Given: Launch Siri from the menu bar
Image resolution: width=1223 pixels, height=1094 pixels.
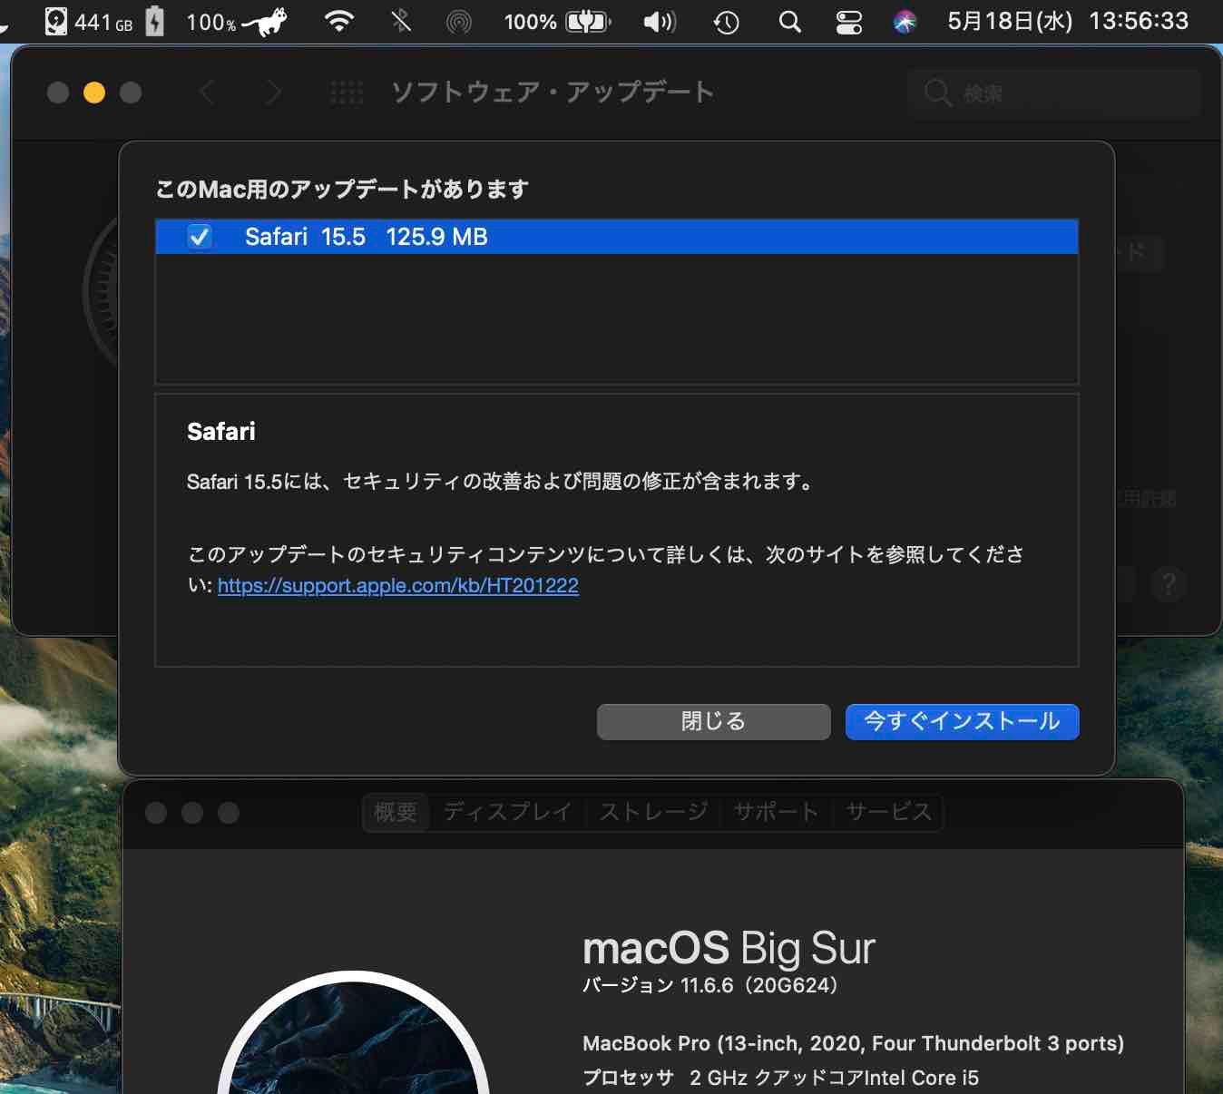Looking at the screenshot, I should coord(905,22).
